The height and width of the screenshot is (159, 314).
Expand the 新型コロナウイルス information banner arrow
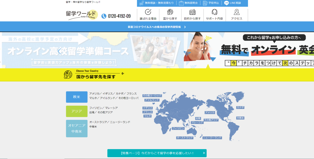pos(185,27)
